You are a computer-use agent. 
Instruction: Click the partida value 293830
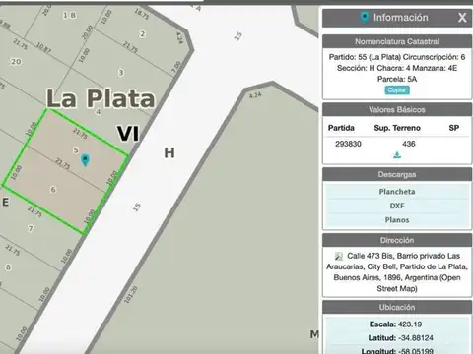(348, 144)
